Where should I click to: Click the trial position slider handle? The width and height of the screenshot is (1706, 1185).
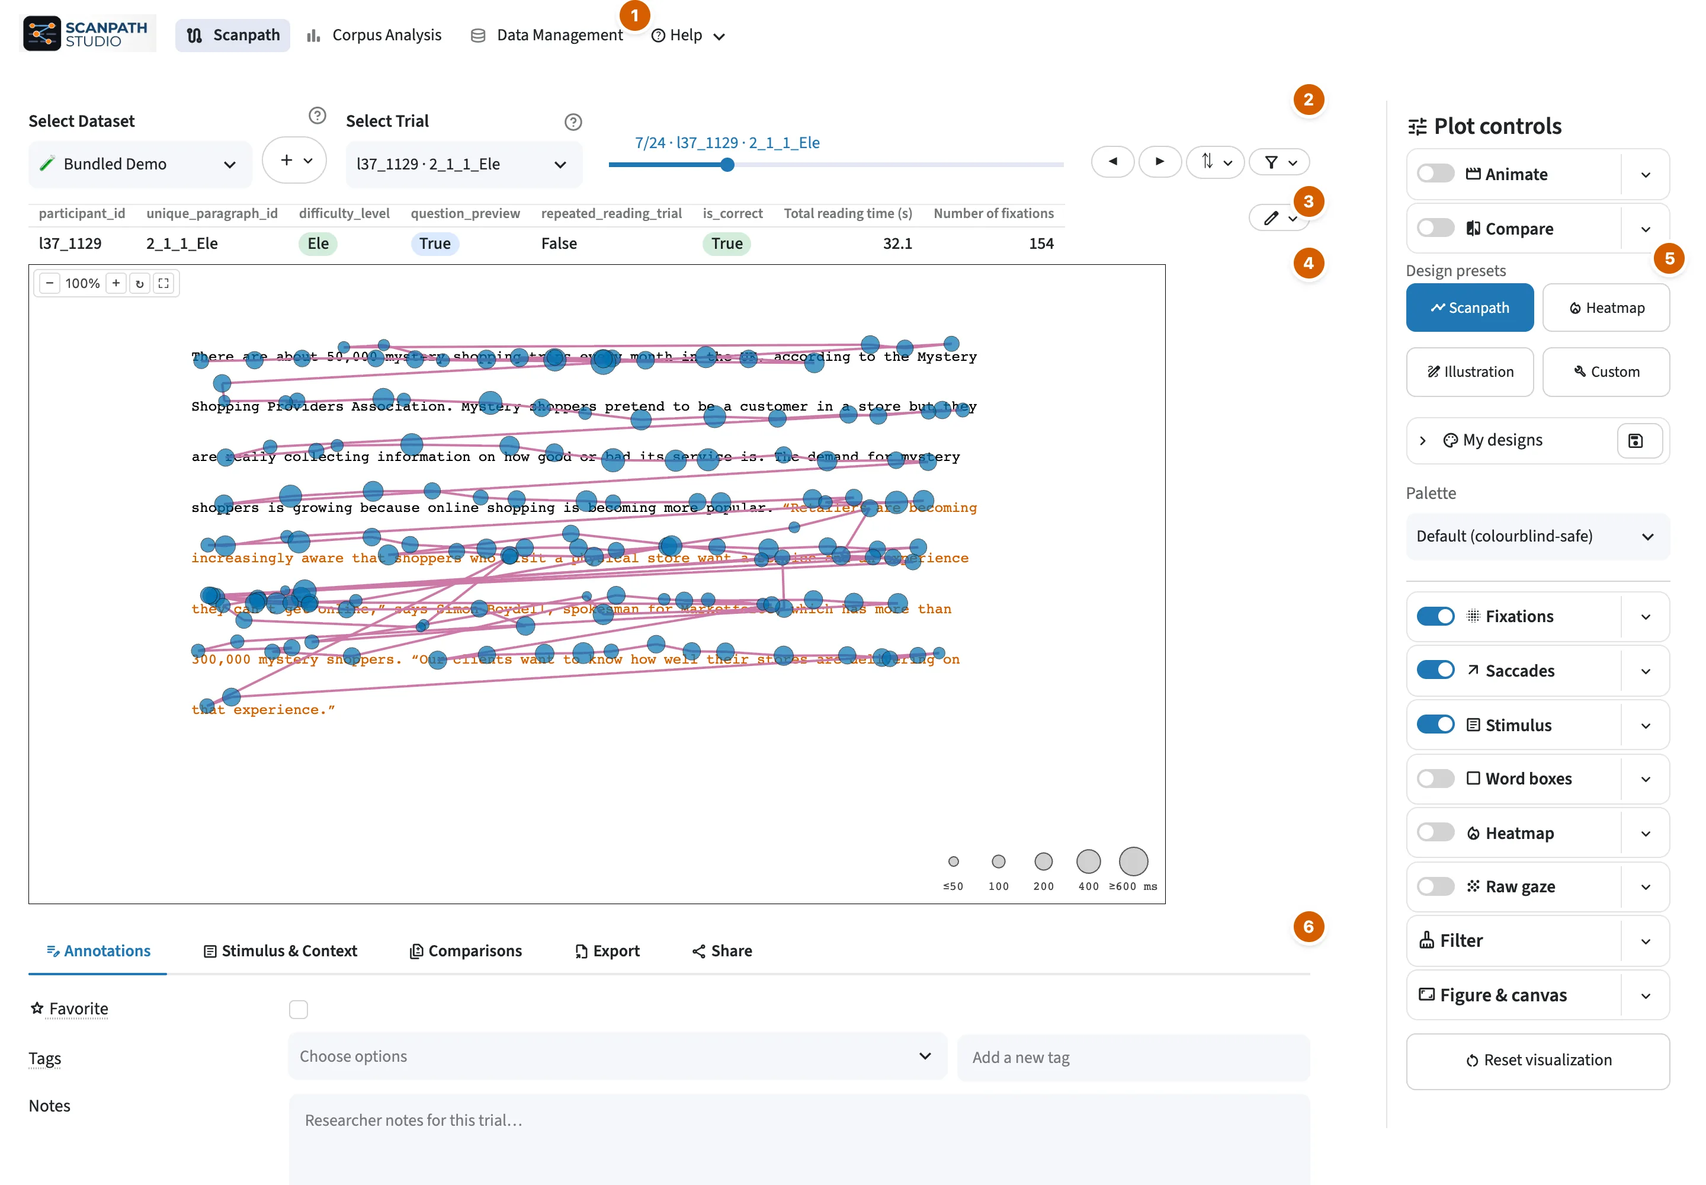[727, 165]
